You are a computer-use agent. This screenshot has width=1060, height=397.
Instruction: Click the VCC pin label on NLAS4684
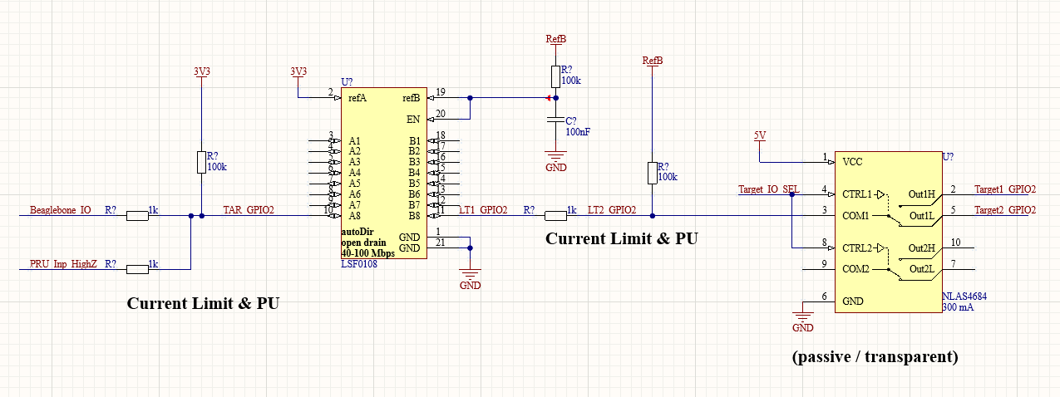[853, 162]
